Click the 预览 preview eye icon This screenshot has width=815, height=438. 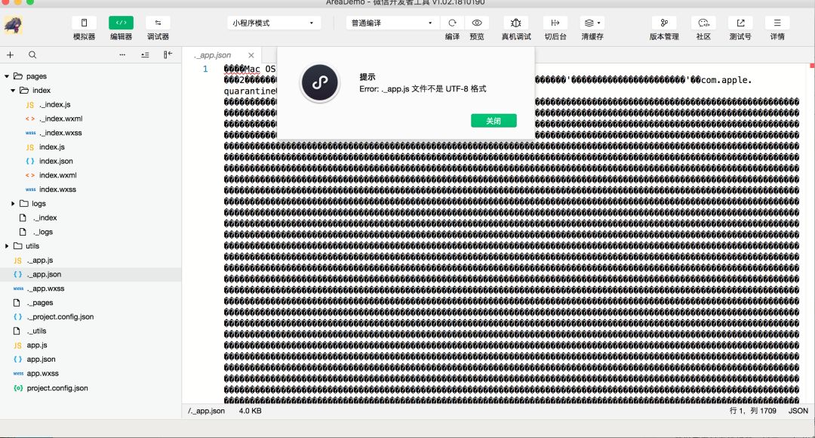click(477, 23)
